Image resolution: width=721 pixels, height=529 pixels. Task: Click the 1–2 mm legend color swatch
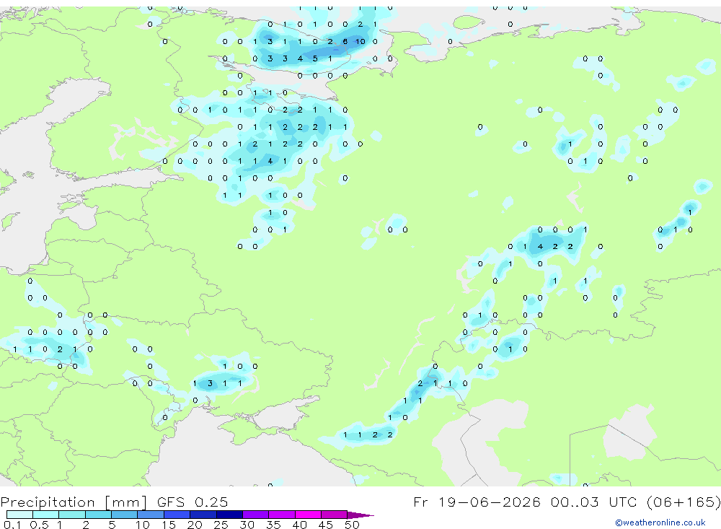72,515
